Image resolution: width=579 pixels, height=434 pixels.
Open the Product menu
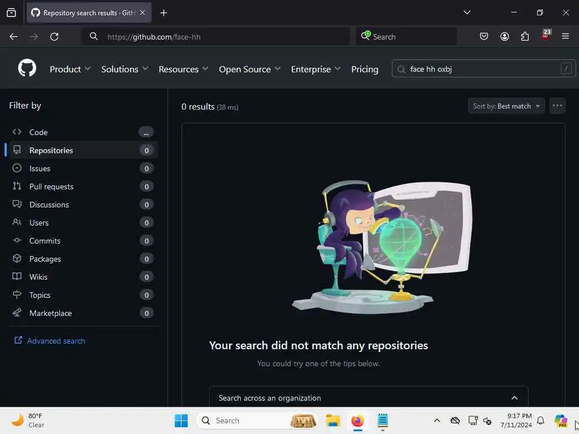click(x=70, y=69)
